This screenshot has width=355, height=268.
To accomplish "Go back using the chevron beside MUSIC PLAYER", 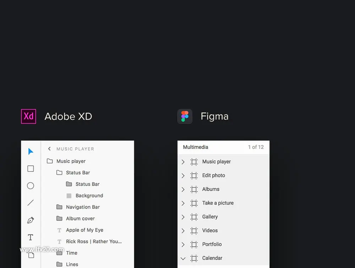I will (49, 149).
